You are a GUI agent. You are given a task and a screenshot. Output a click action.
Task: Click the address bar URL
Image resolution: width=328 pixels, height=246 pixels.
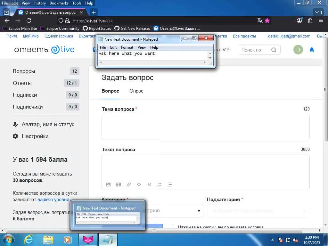pyautogui.click(x=93, y=21)
